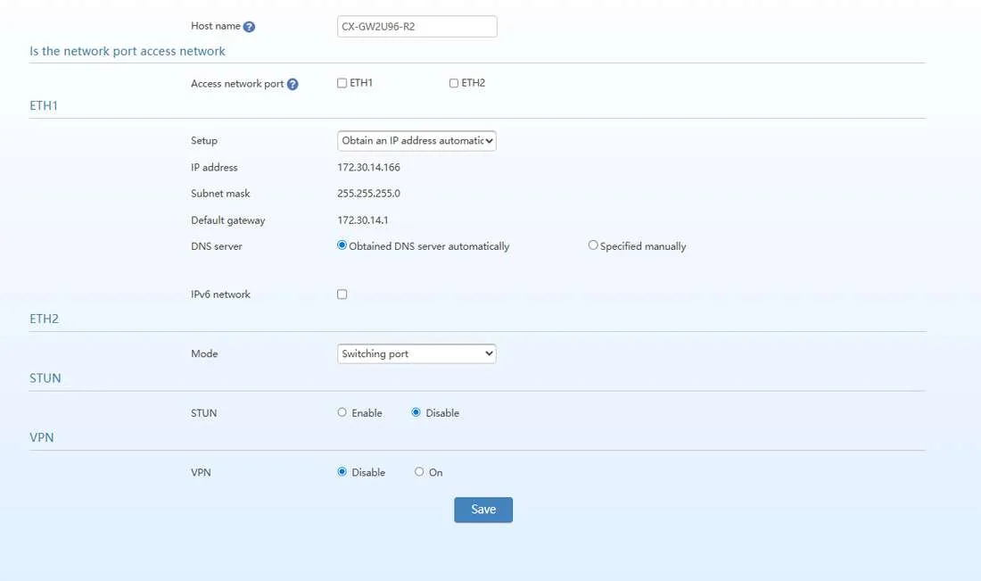Click the Access network port help icon

293,84
